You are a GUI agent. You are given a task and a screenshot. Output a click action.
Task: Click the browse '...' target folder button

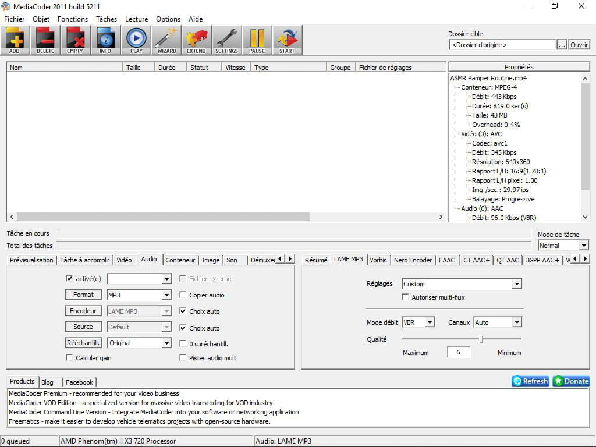(x=562, y=45)
